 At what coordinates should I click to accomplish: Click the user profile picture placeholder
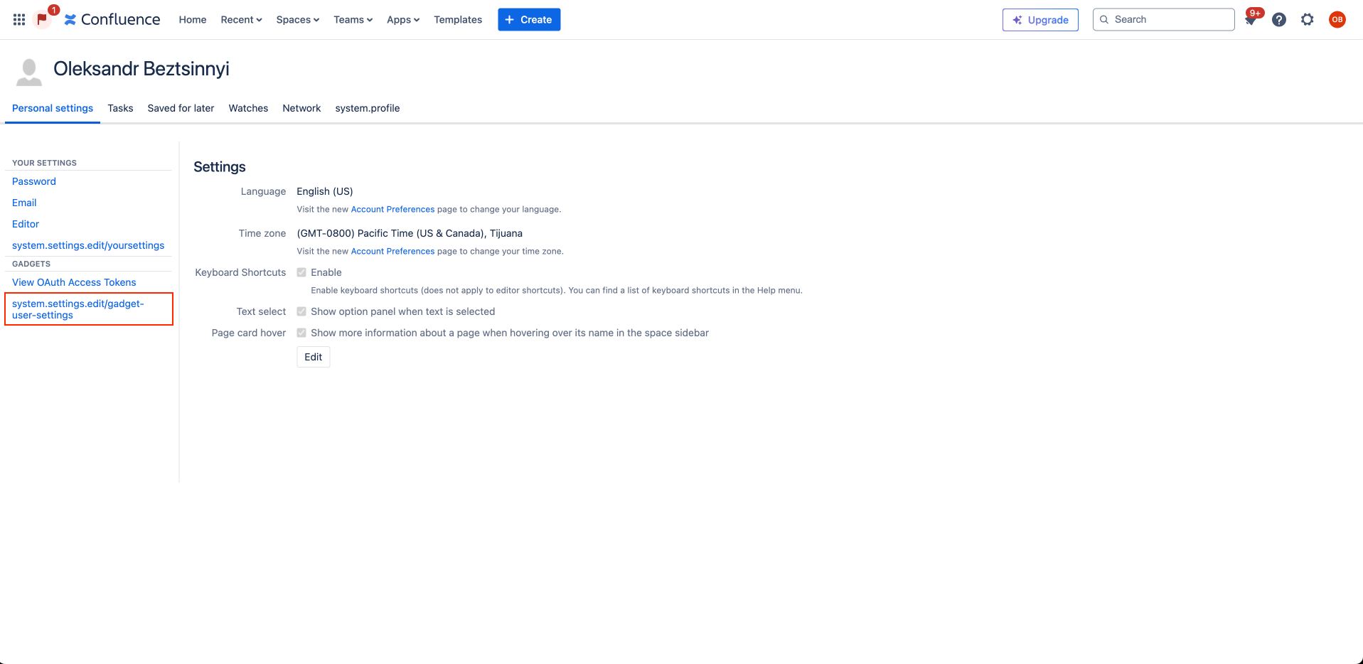click(x=29, y=73)
